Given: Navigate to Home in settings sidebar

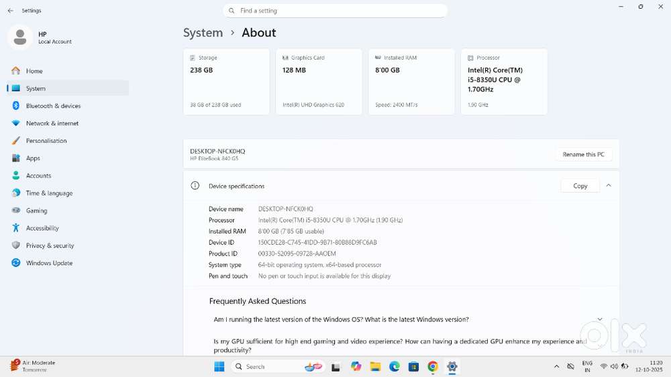Looking at the screenshot, I should pyautogui.click(x=34, y=71).
